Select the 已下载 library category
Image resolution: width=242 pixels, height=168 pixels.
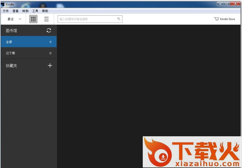click(29, 53)
